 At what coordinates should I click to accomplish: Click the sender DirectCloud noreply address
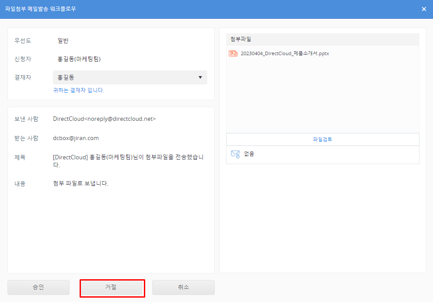pos(104,119)
